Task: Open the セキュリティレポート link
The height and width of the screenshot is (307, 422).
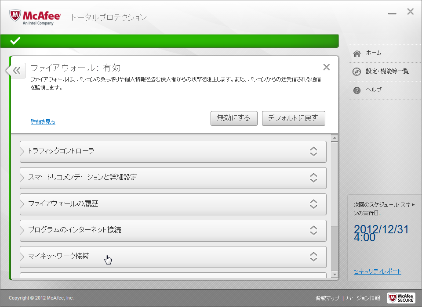Action: (x=377, y=271)
